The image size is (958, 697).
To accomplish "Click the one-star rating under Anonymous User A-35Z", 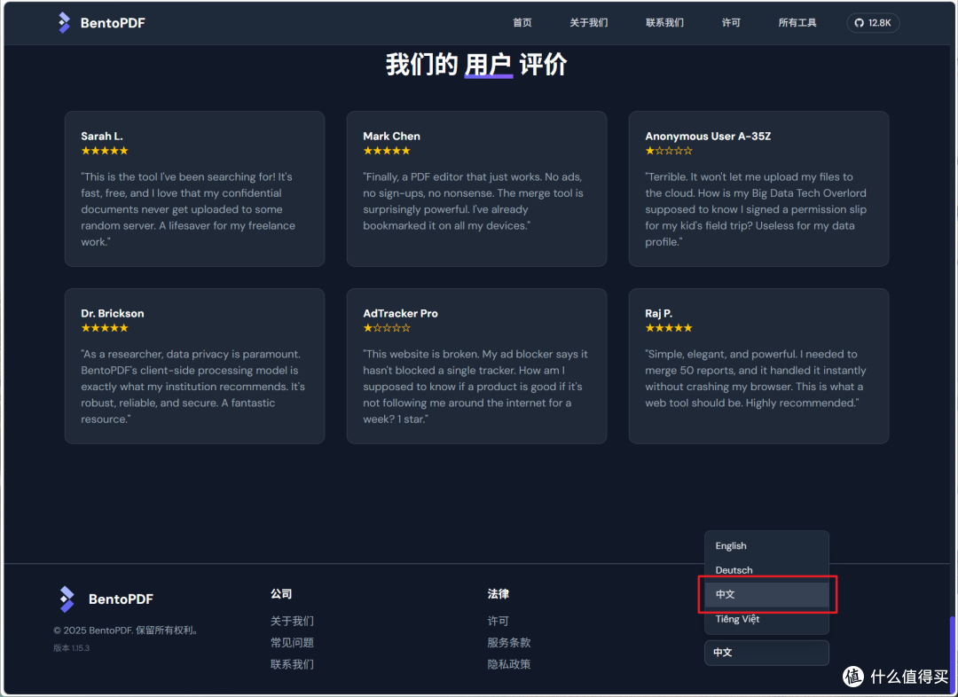I will coord(669,150).
